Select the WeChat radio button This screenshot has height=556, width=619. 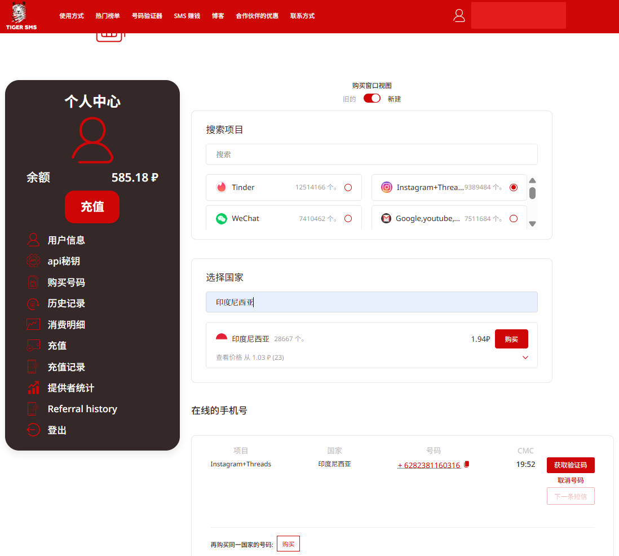point(348,218)
